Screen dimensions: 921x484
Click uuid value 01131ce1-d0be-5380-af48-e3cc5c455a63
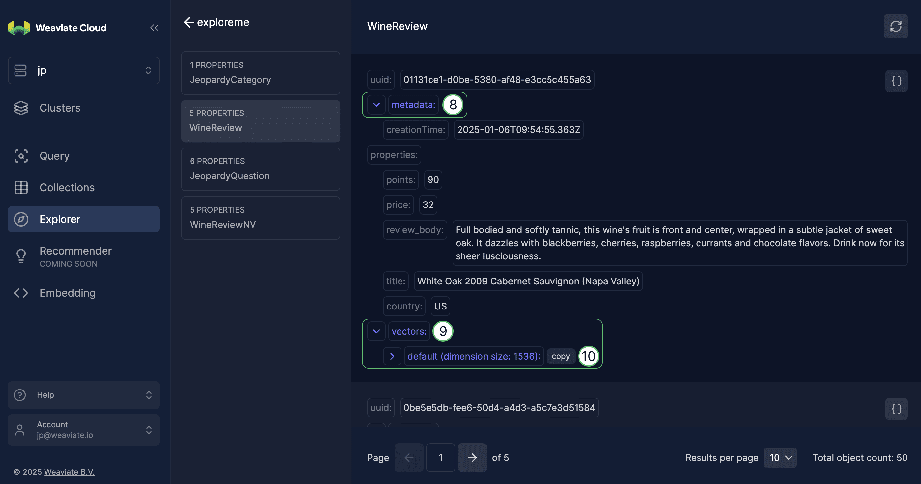(497, 80)
